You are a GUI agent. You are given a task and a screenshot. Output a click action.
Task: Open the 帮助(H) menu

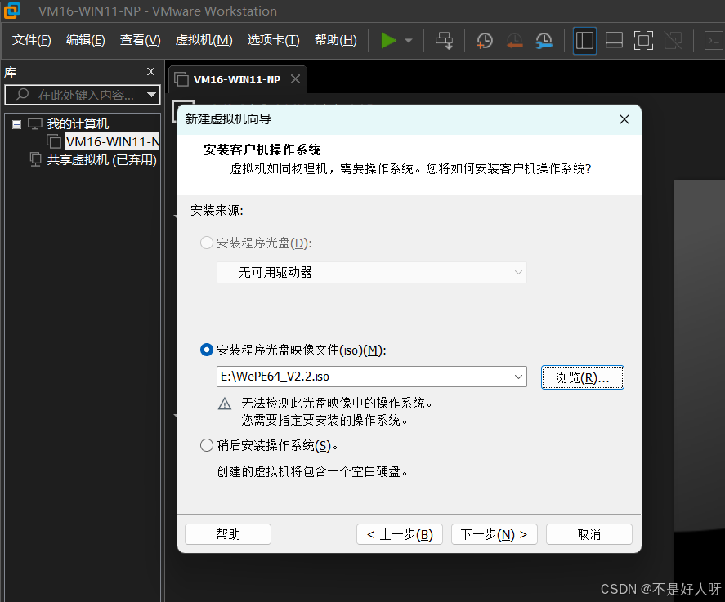[x=336, y=40]
